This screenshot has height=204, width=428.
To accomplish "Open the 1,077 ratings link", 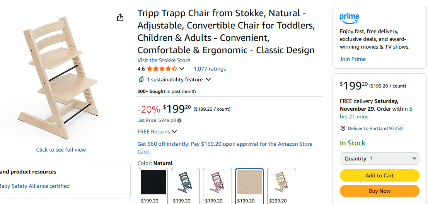I will (x=210, y=69).
